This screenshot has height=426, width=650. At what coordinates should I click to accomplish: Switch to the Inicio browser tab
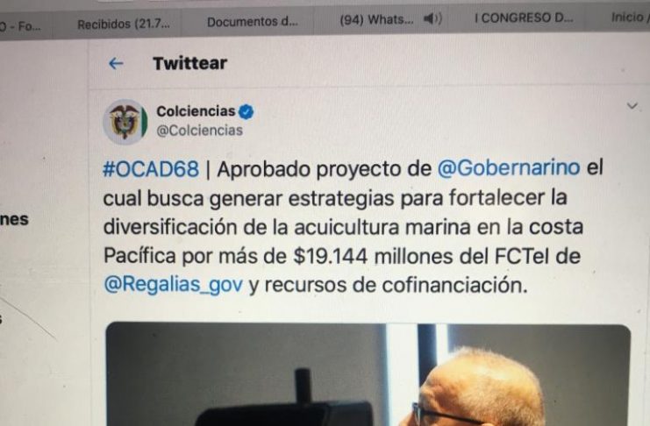(x=629, y=17)
